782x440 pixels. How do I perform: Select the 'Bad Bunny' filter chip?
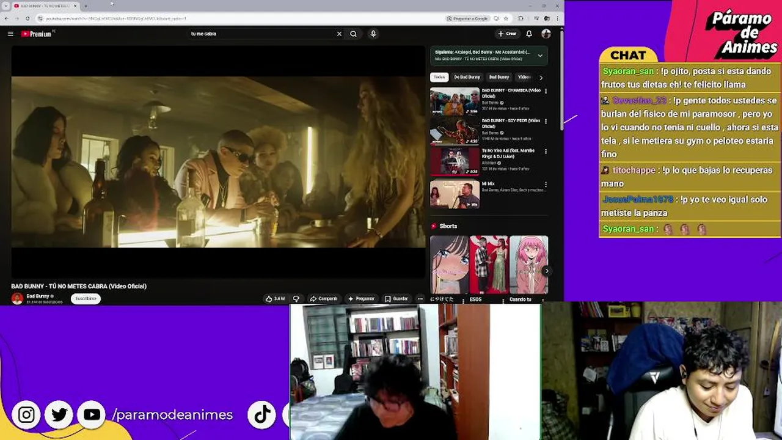499,77
